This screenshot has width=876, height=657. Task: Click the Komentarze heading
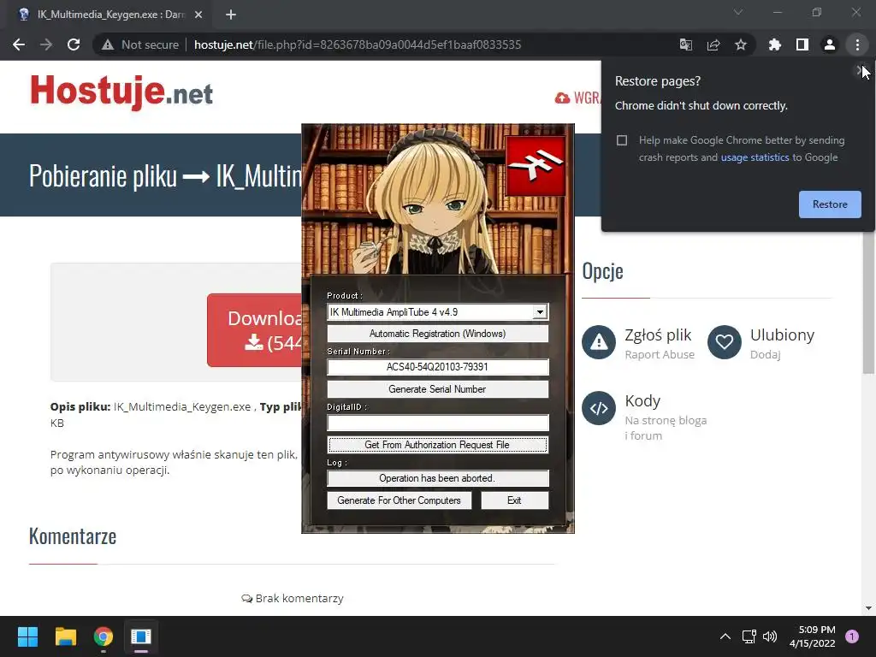tap(73, 536)
